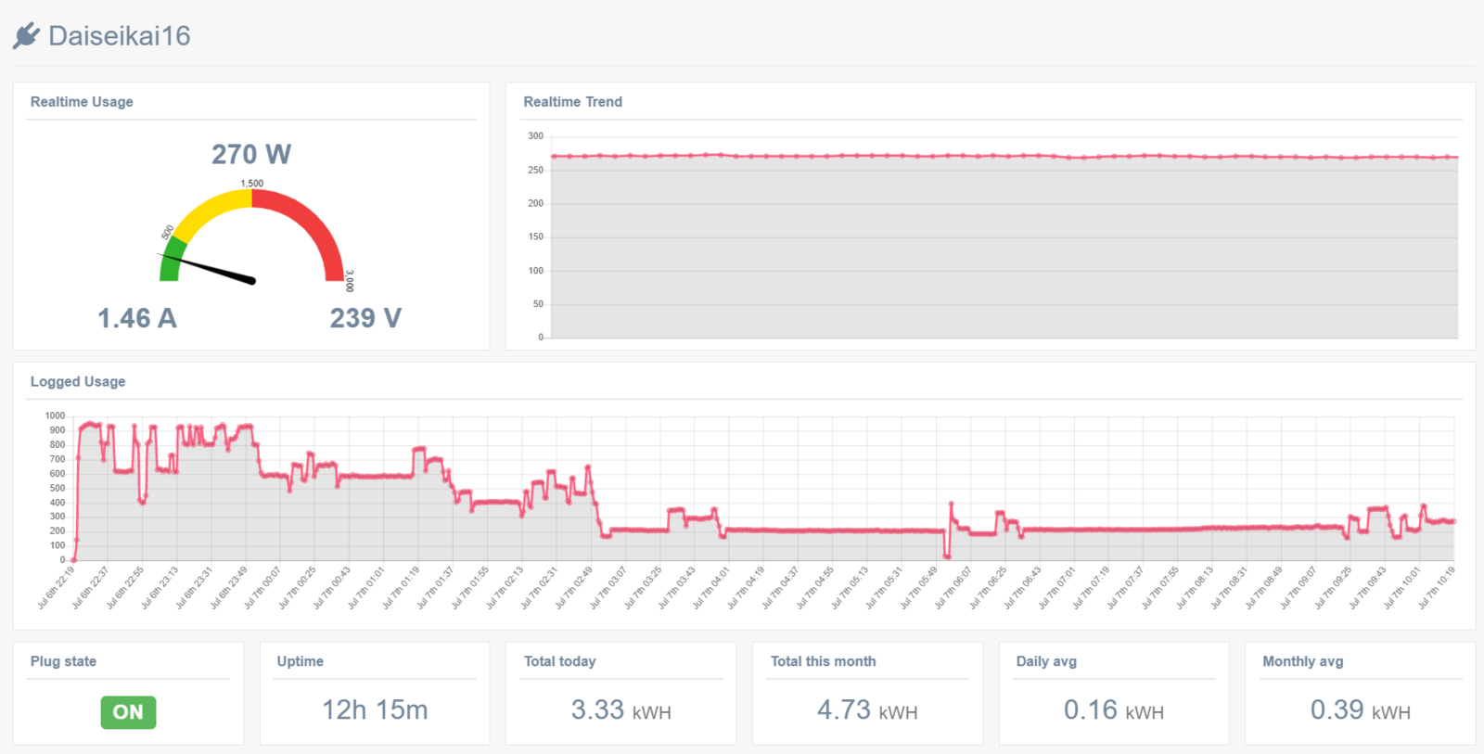Click the Jul 7th 10:19 axis label
Image resolution: width=1484 pixels, height=754 pixels.
[1437, 588]
